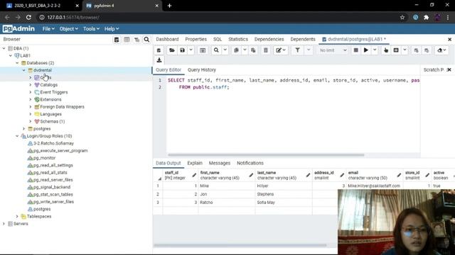Open the Execute options dropdown arrow
Viewport: 455px width, 255px height.
375,50
